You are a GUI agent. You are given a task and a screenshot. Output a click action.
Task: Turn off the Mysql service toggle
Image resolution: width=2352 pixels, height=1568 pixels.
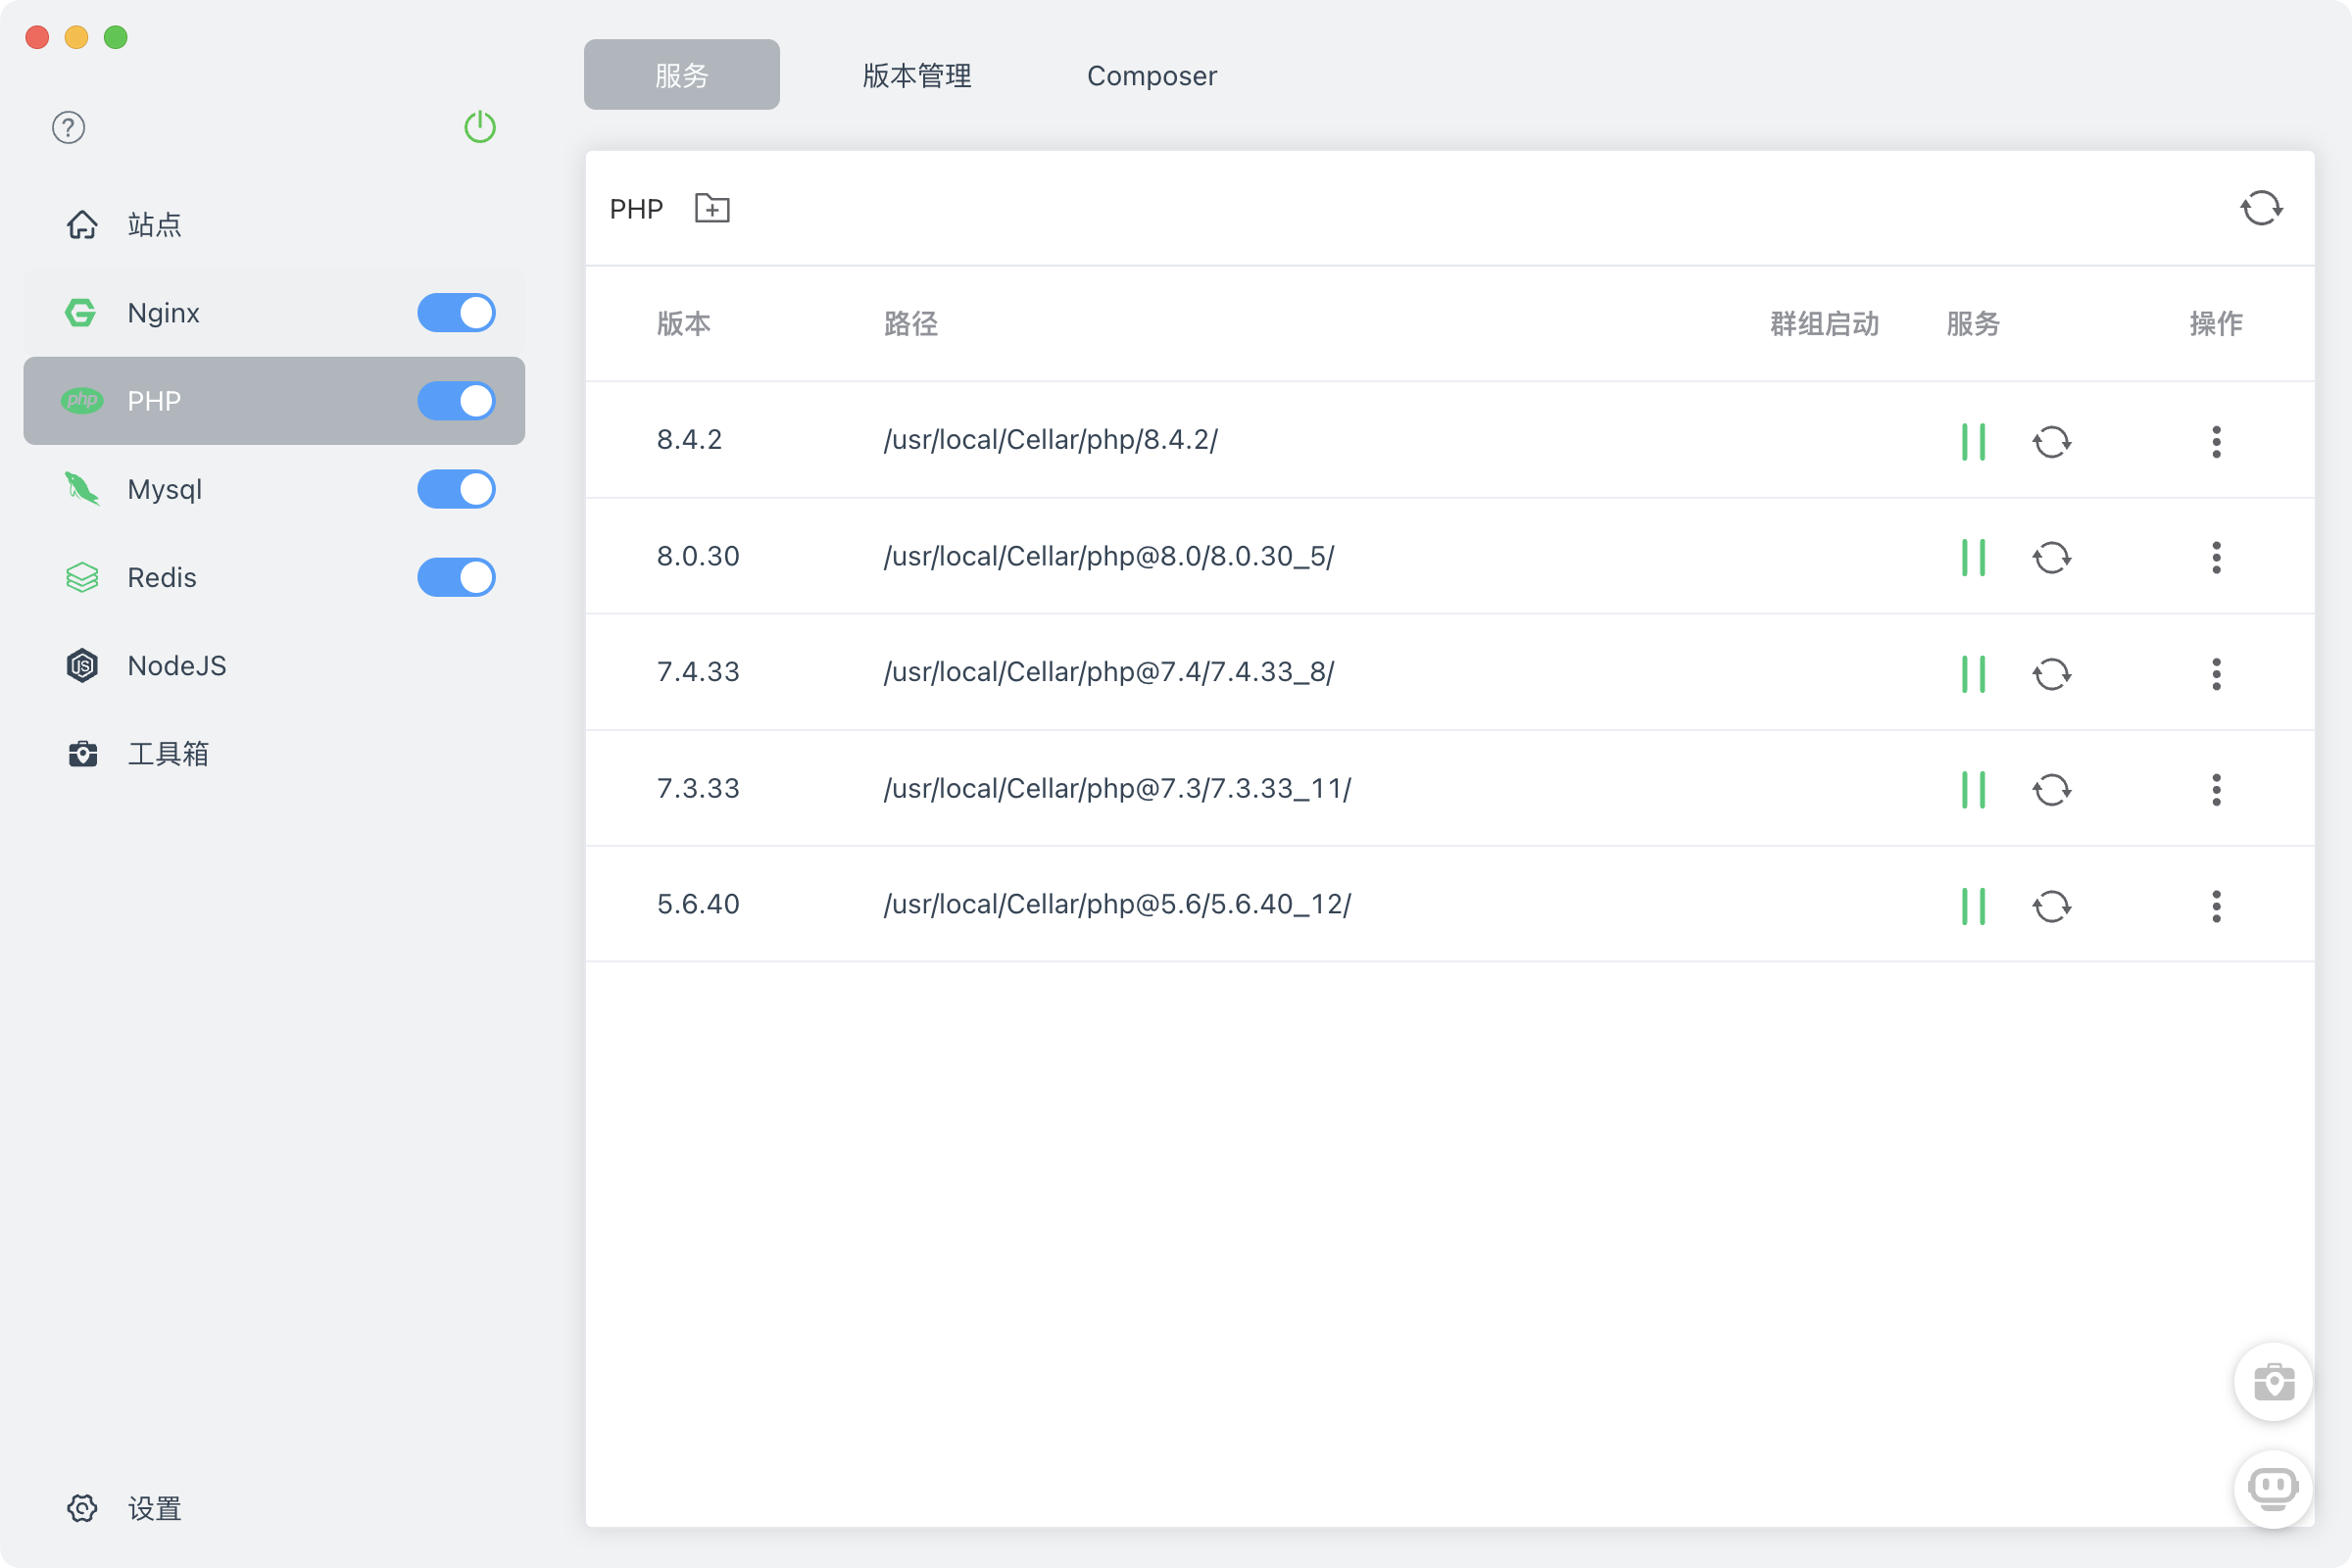(456, 489)
